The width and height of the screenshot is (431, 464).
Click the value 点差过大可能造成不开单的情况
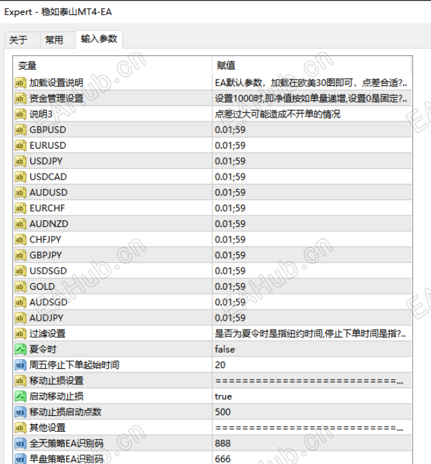pos(278,114)
